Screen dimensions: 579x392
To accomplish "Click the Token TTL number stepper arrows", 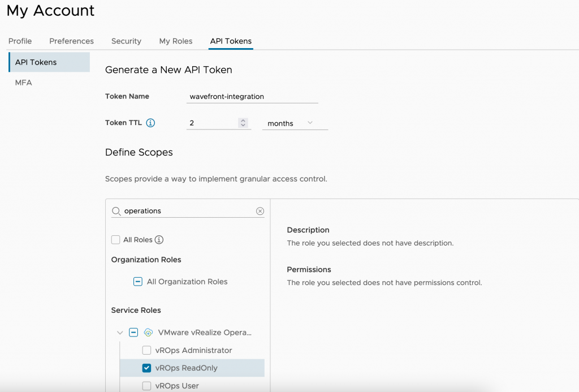I will (243, 123).
